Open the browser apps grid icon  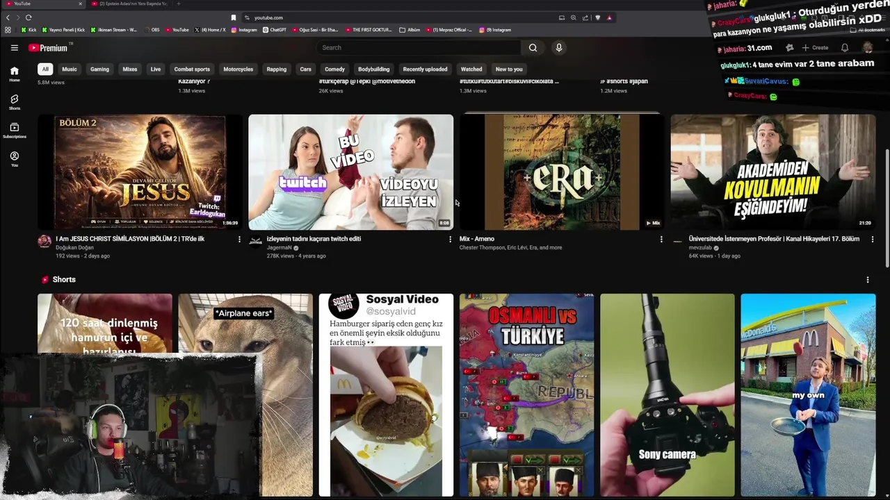click(8, 30)
